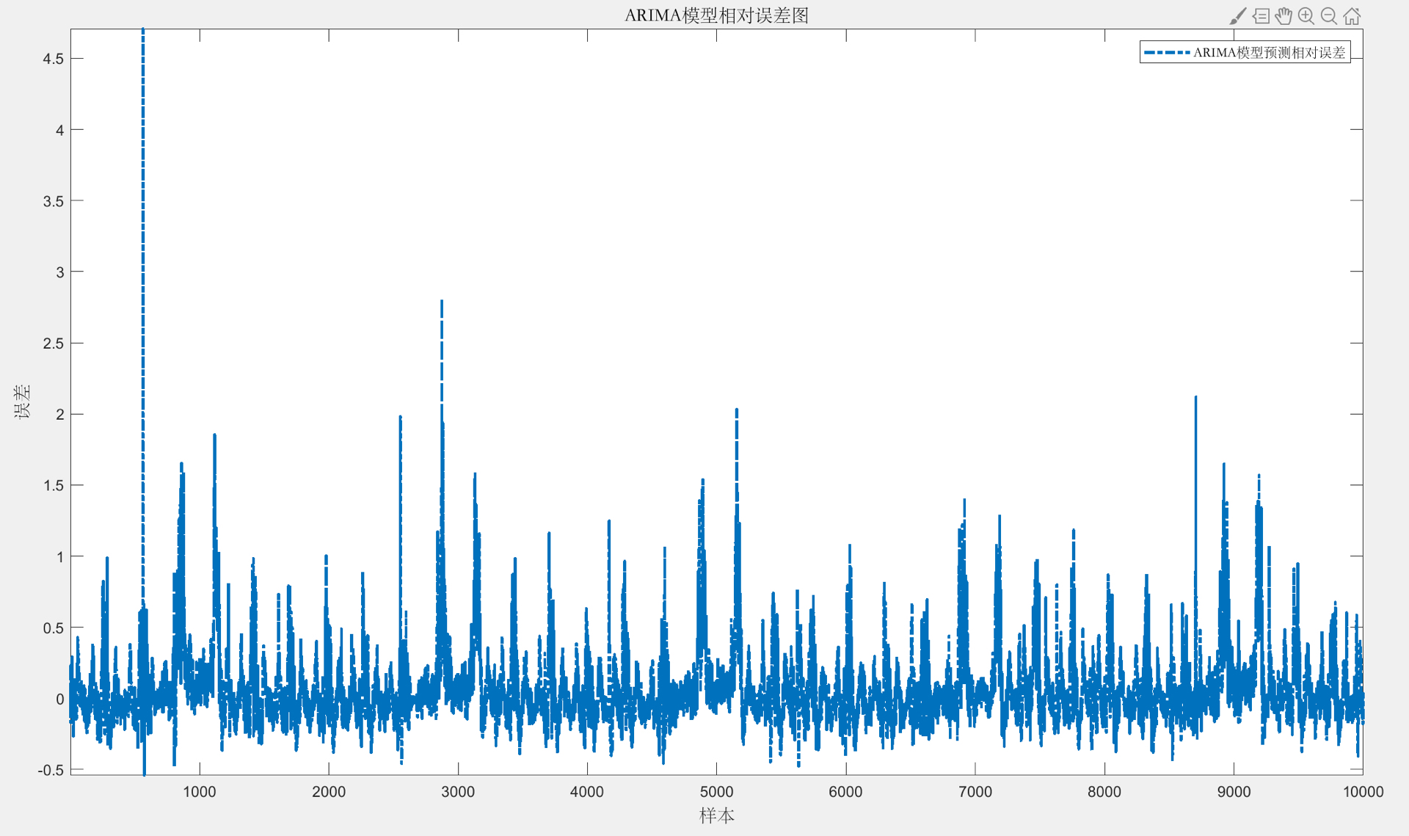Click the y-axis tick label -0.5

point(51,770)
